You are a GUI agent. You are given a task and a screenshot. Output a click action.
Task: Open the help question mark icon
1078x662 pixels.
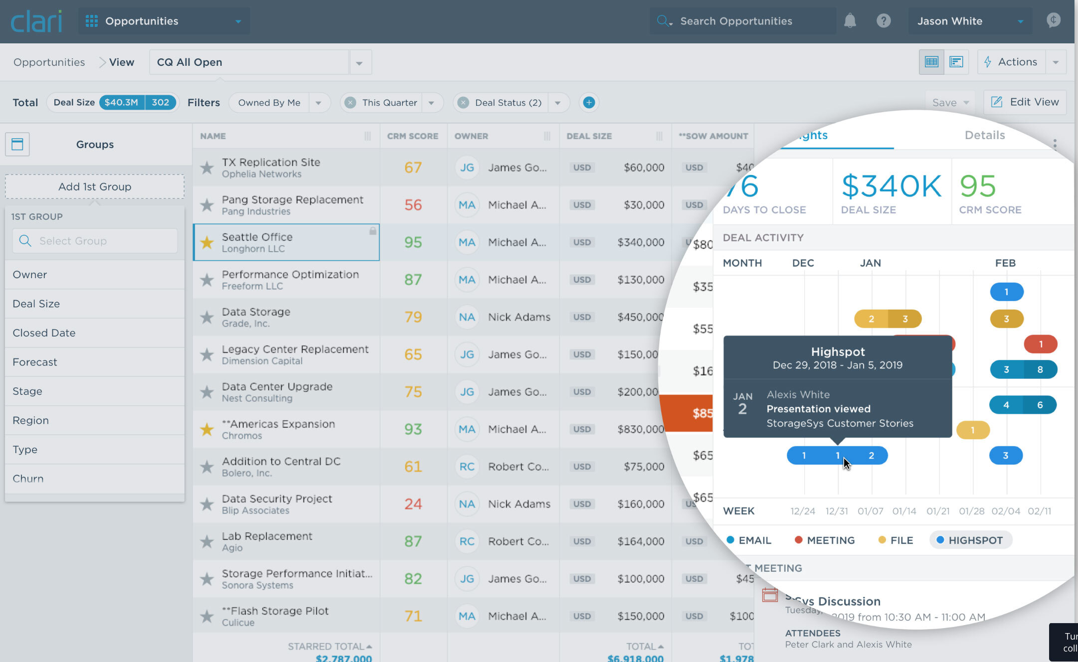pyautogui.click(x=884, y=21)
